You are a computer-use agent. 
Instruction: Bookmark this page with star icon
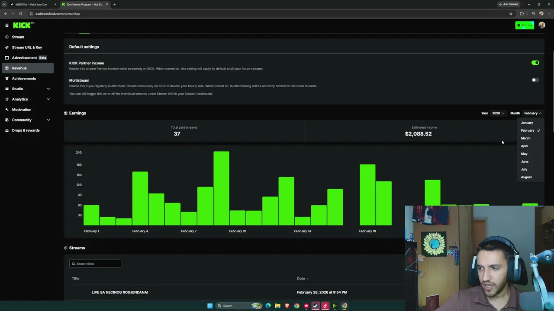(x=511, y=13)
